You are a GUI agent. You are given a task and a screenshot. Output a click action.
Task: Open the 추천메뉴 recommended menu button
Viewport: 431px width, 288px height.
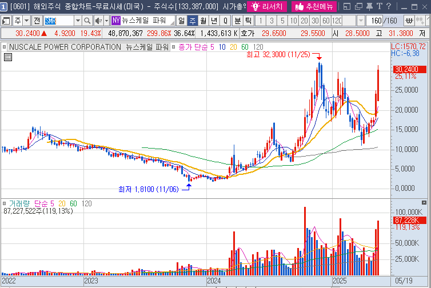tap(314, 6)
